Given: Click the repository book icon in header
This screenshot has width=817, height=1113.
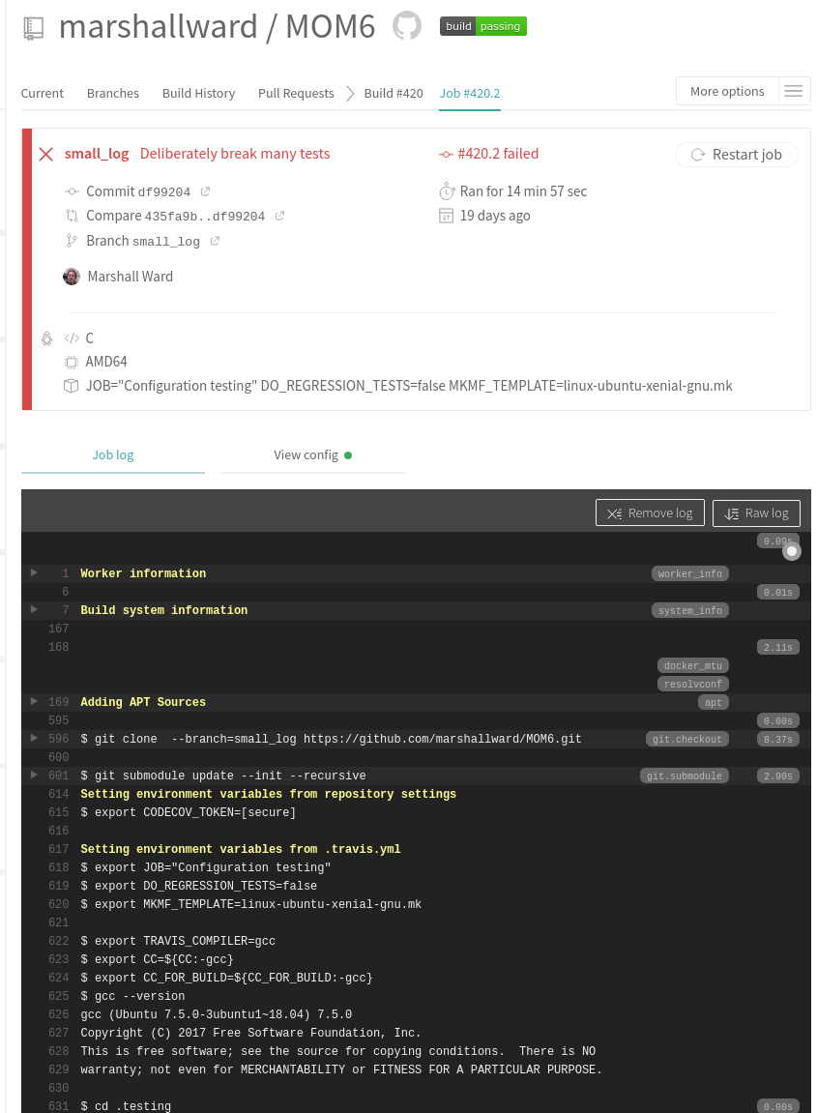Looking at the screenshot, I should point(34,28).
